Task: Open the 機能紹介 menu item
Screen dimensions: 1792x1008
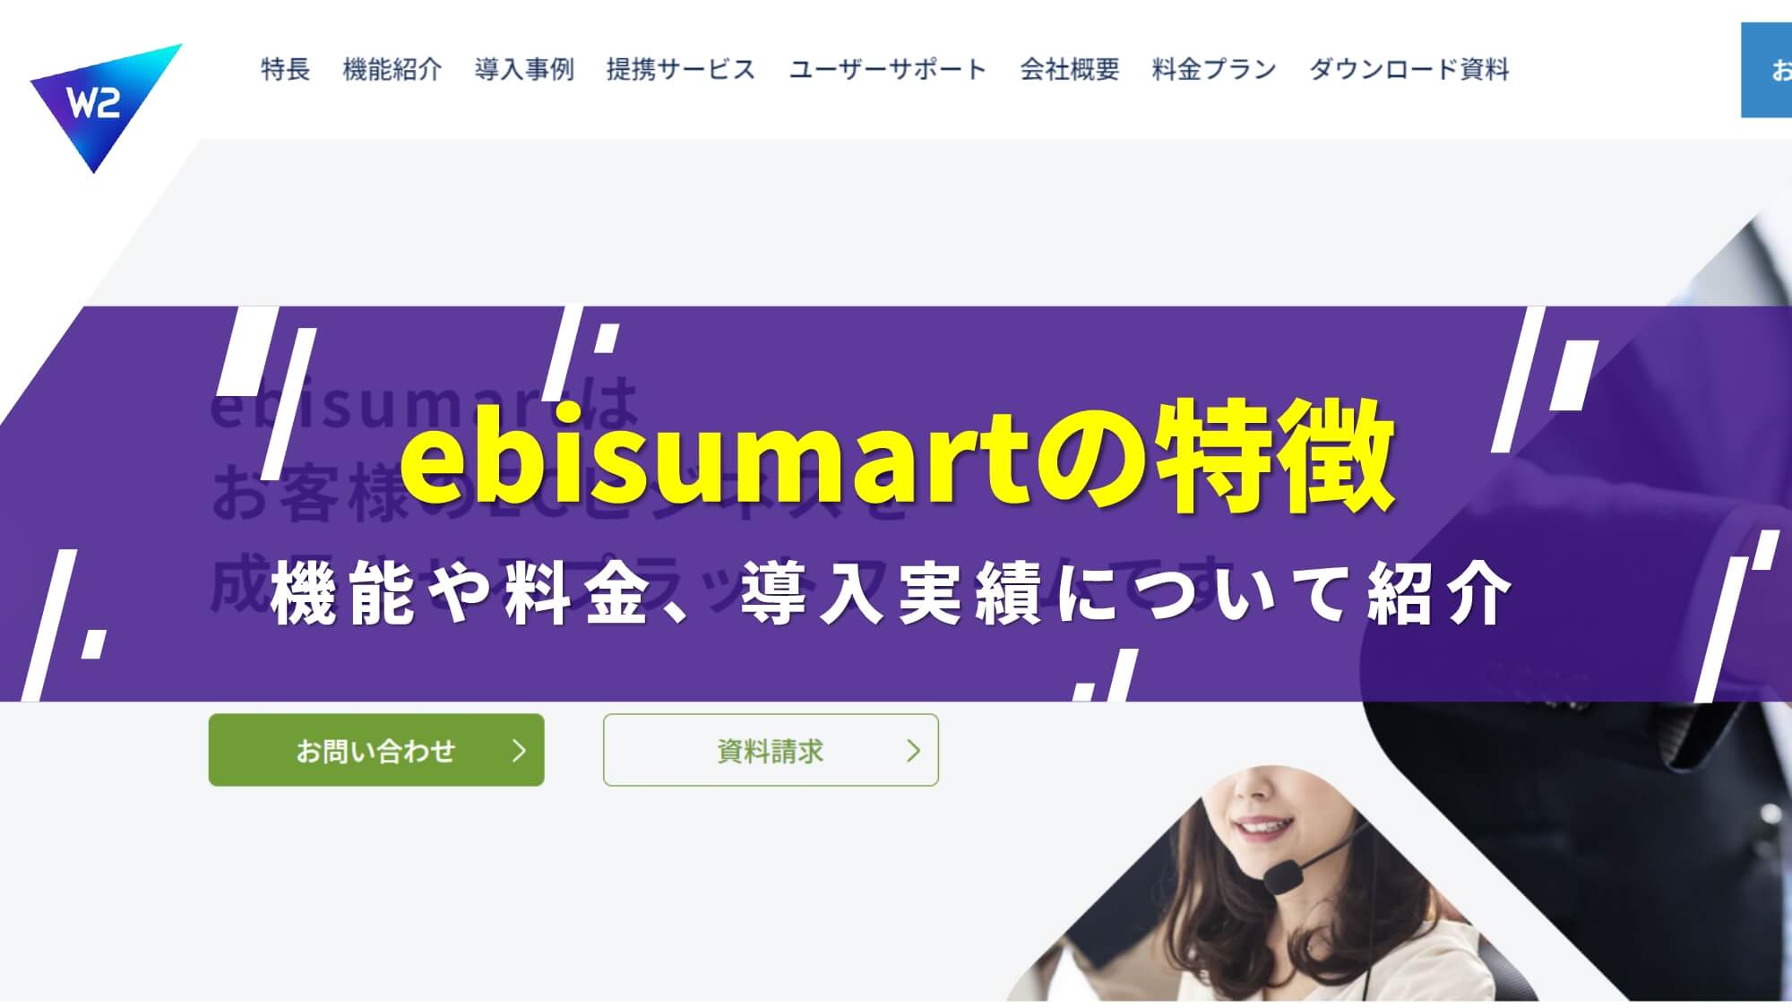Action: pyautogui.click(x=392, y=70)
